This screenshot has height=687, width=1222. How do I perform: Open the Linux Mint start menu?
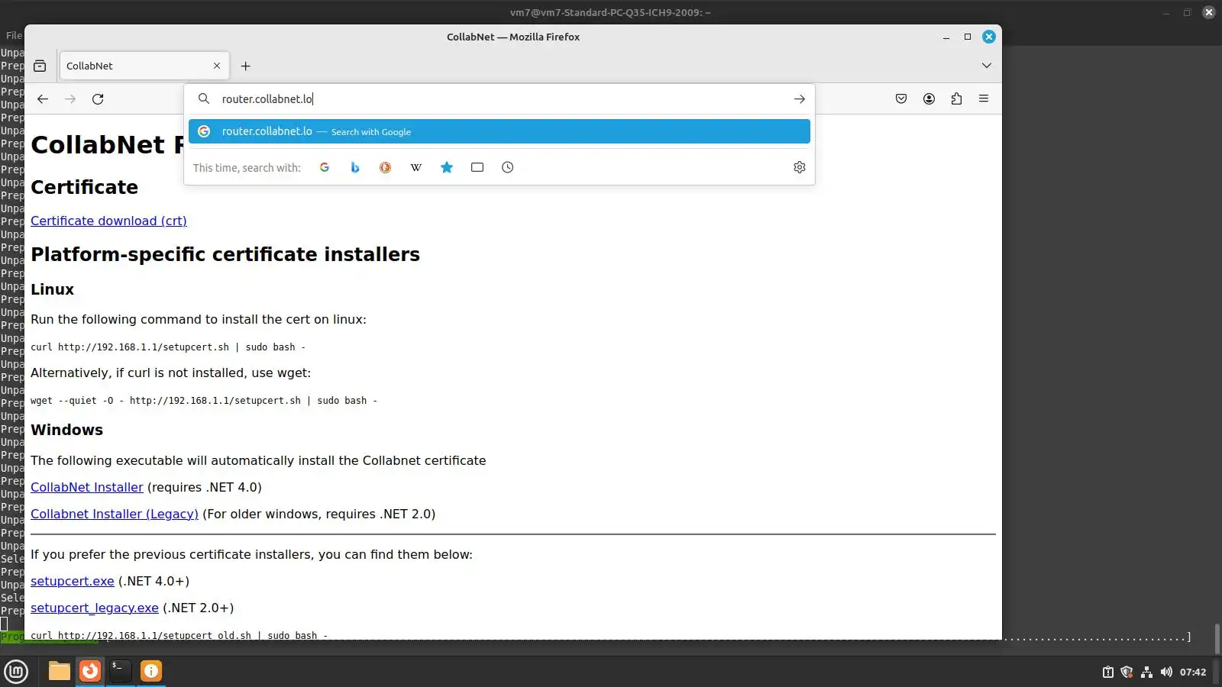point(16,671)
